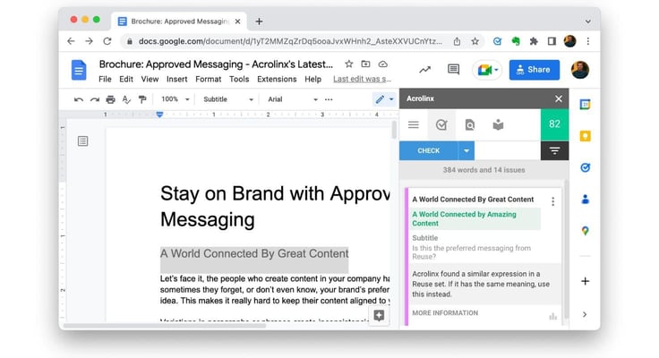Open Google Tasks side panel icon
Image resolution: width=659 pixels, height=358 pixels.
coord(585,167)
